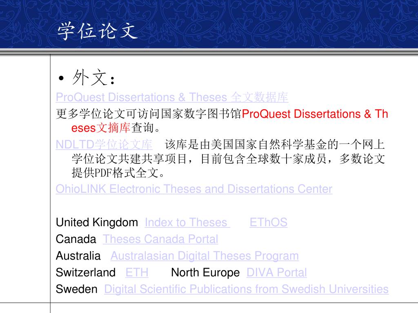Open the EThOS link
The height and width of the screenshot is (313, 418).
tap(269, 223)
